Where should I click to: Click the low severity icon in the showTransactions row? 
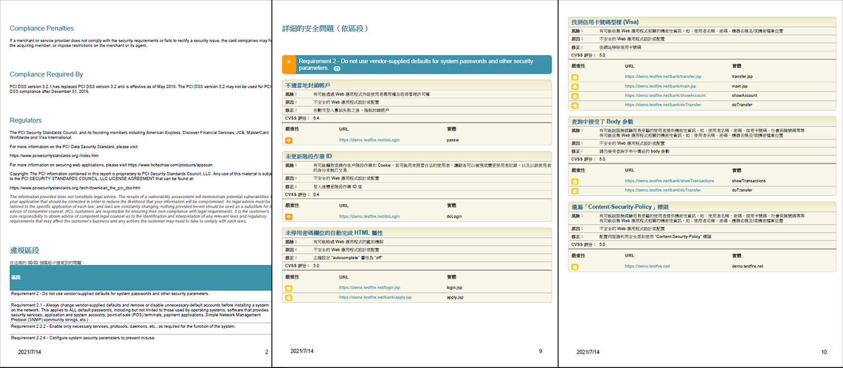(x=575, y=181)
